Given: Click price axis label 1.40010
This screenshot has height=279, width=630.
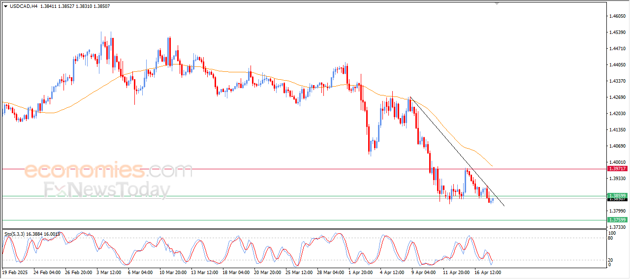Looking at the screenshot, I should [618, 162].
